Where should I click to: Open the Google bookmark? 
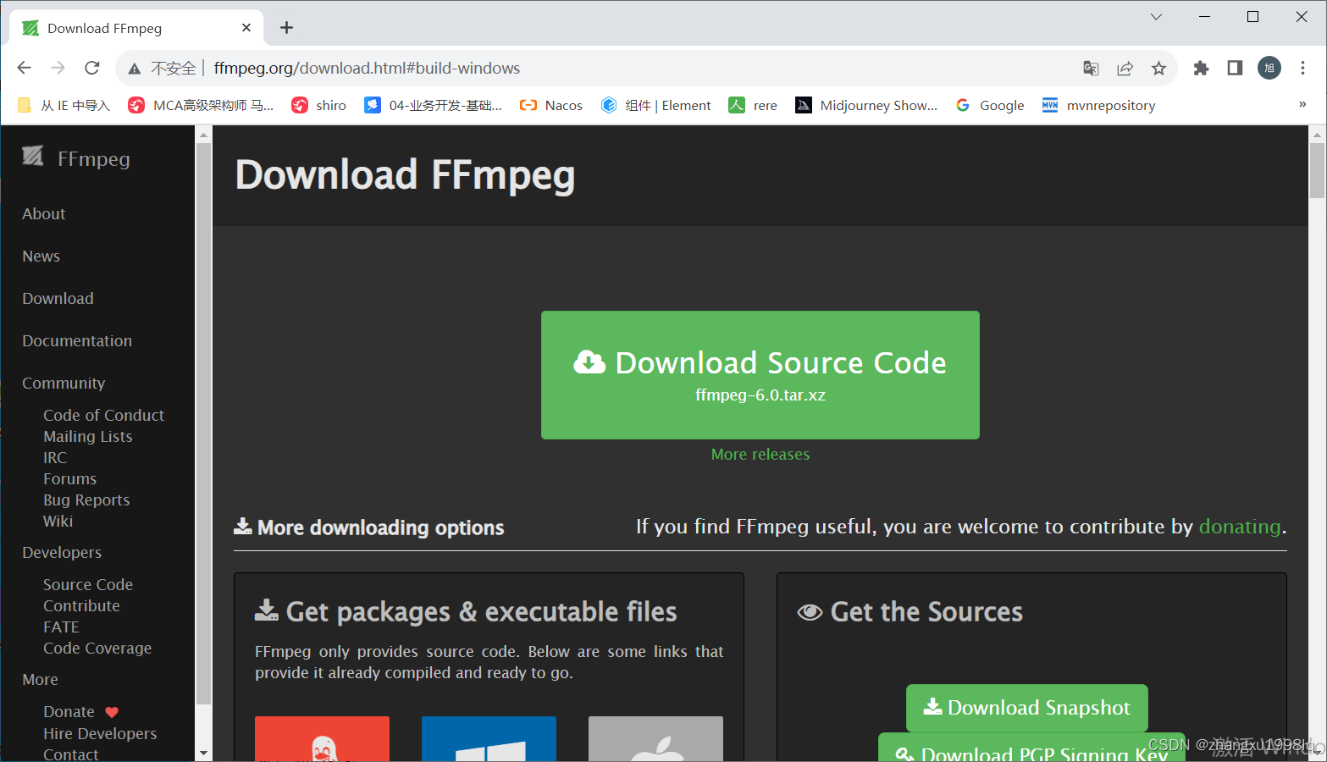pyautogui.click(x=989, y=105)
